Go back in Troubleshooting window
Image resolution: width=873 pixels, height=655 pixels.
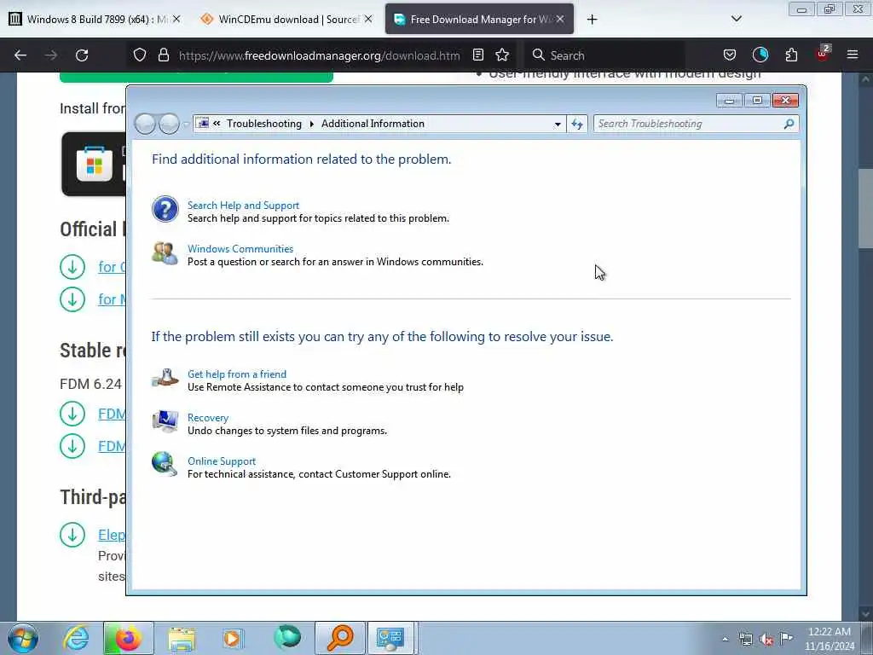(145, 124)
